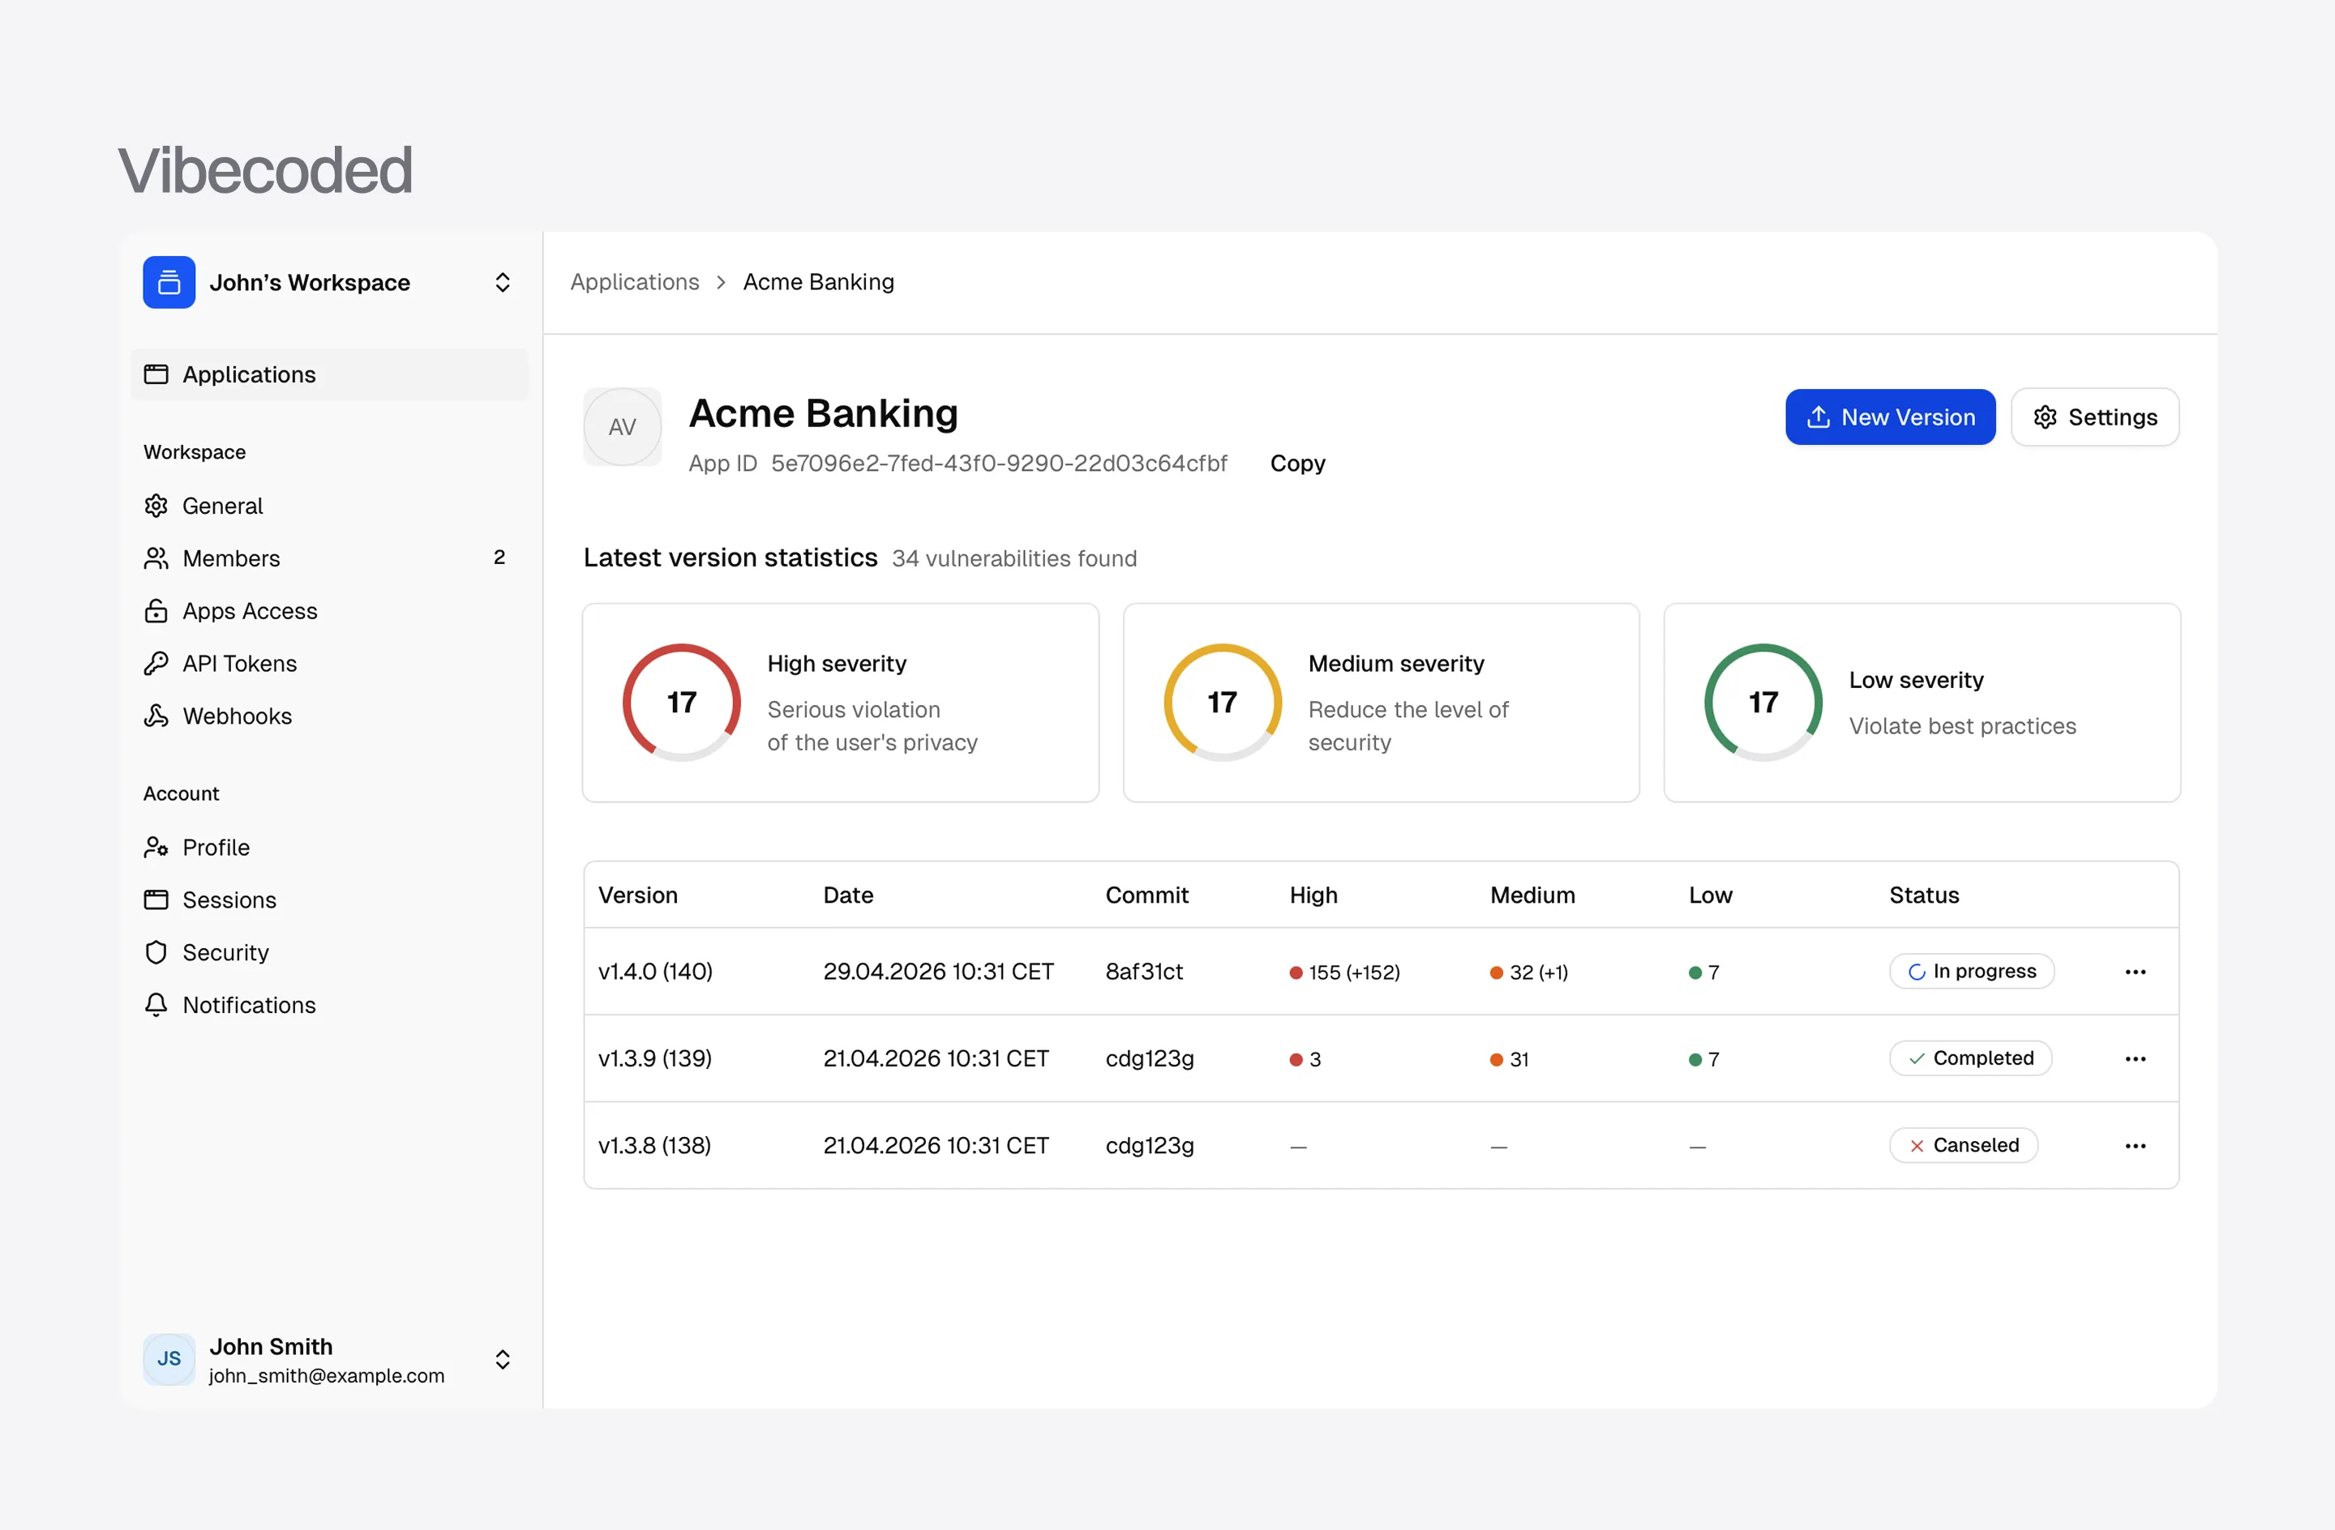Screen dimensions: 2335x1530
Task: Click the High column header
Action: (1313, 895)
